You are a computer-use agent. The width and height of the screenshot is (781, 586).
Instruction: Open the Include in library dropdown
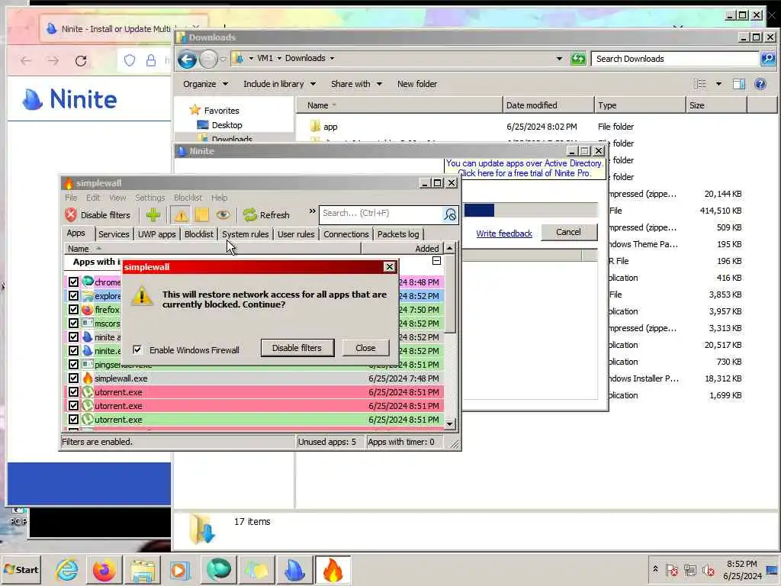point(279,84)
